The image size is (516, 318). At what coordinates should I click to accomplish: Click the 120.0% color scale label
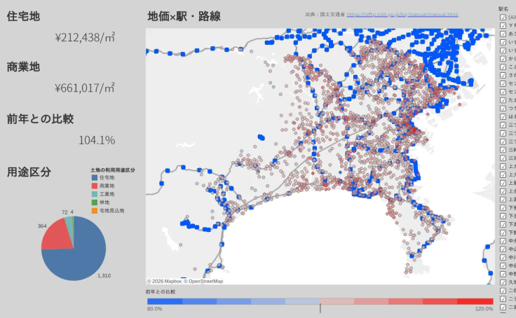tap(484, 309)
